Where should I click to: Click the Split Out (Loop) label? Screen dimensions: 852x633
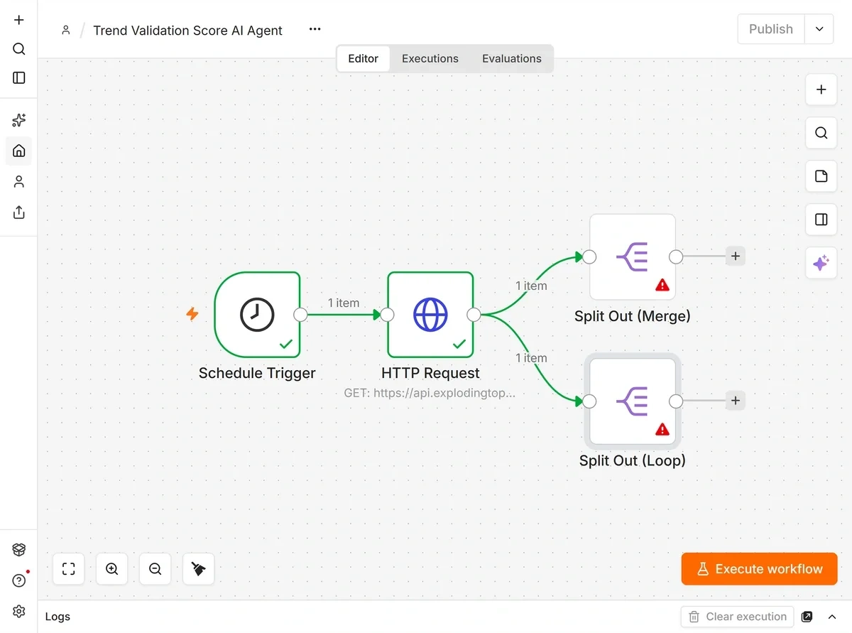(633, 460)
